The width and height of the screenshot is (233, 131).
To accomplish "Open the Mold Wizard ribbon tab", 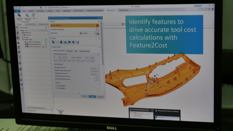I will coord(79,10).
